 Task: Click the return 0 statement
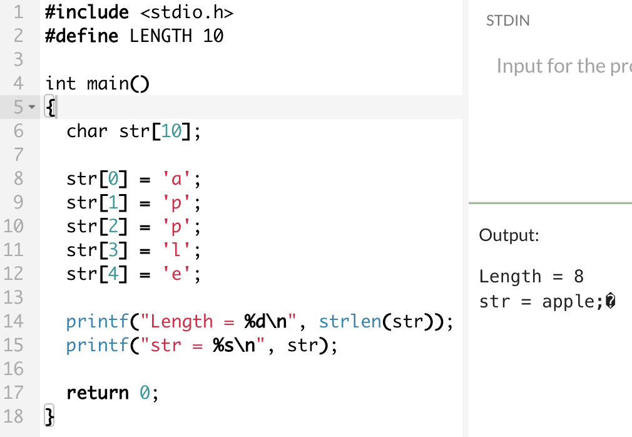click(113, 393)
